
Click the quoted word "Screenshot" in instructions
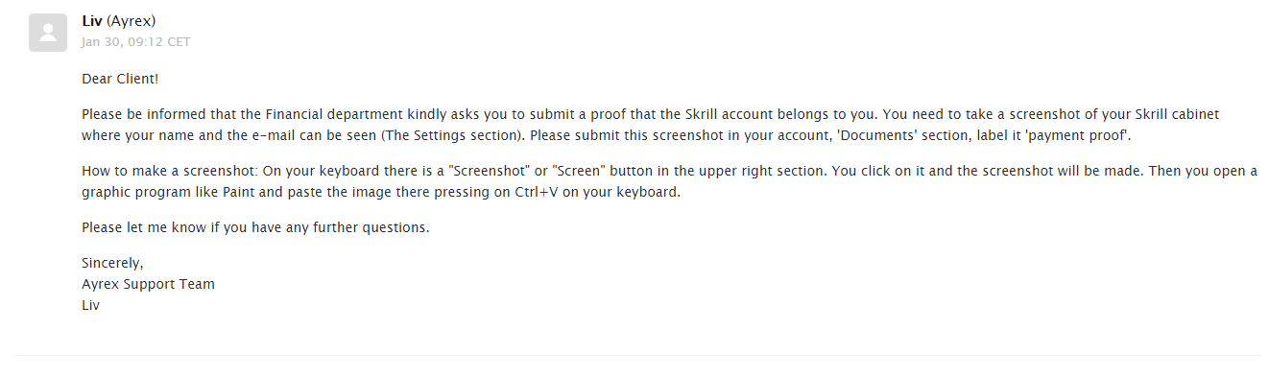(490, 171)
